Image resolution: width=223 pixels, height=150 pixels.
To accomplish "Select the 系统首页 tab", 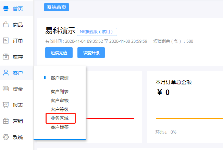I will click(57, 7).
